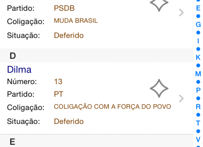The height and width of the screenshot is (147, 203).
Task: Tap coalition COLIGAÇÃO COM A FORÇA DO POVO
Action: tap(112, 107)
